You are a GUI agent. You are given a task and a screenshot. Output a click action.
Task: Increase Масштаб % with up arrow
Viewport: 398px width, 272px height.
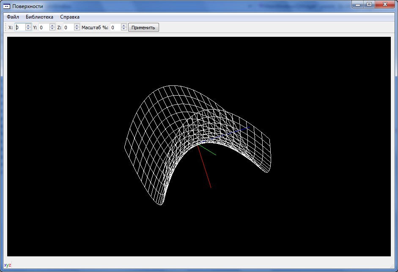point(124,26)
